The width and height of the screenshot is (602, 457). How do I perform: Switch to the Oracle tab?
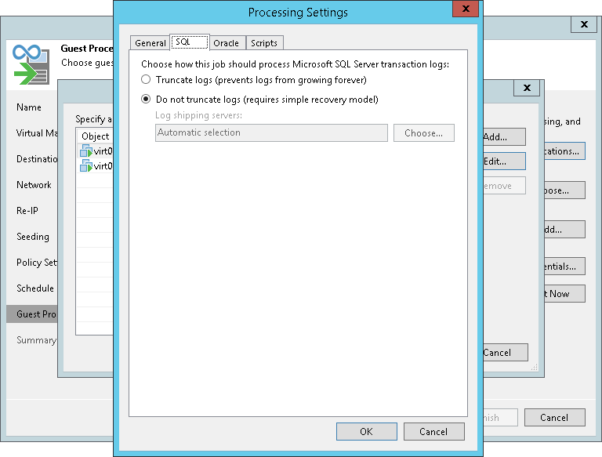coord(226,43)
